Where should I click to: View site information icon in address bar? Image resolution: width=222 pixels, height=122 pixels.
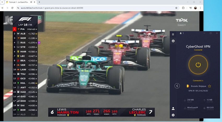[18, 8]
